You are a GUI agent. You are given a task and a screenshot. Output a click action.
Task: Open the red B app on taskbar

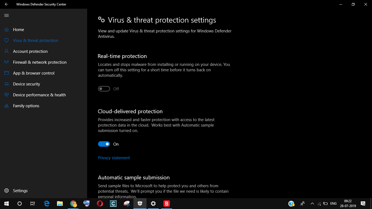[x=167, y=204]
